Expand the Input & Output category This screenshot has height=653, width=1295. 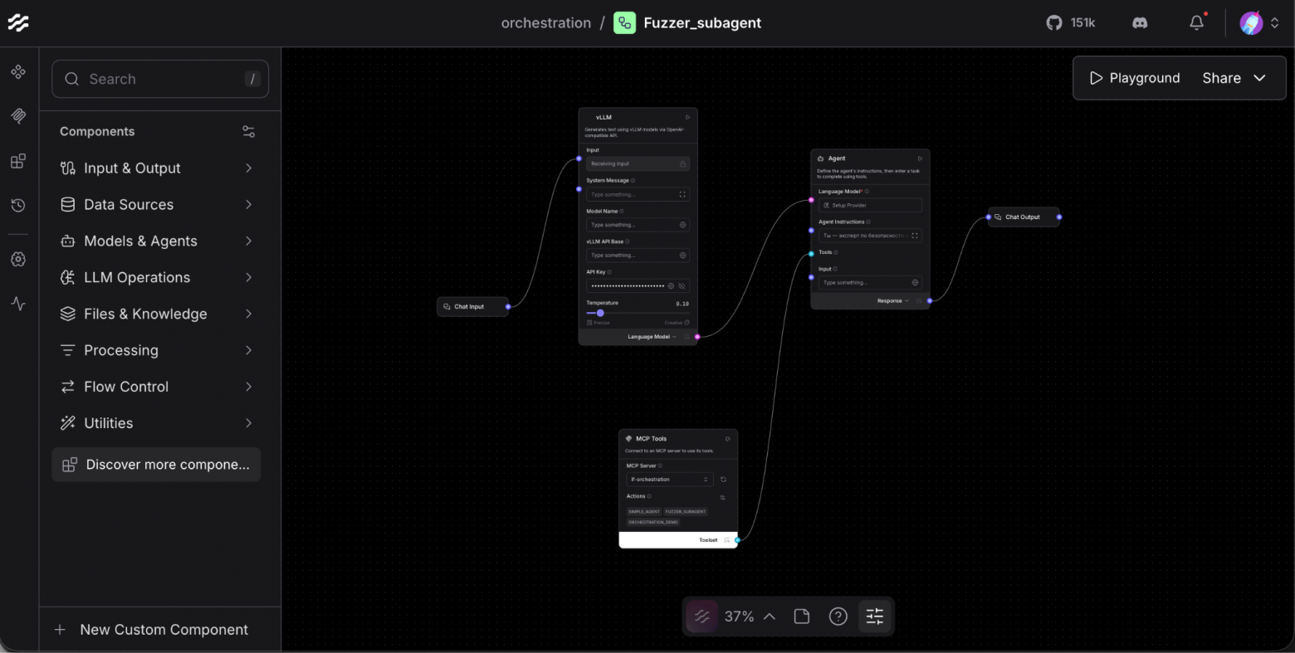(x=156, y=168)
